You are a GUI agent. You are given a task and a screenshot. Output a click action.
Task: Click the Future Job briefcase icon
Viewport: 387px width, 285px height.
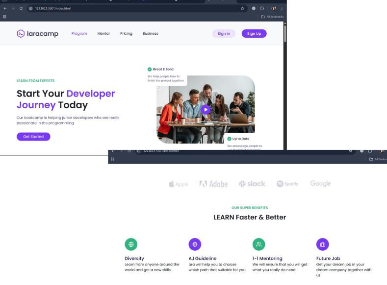[323, 244]
